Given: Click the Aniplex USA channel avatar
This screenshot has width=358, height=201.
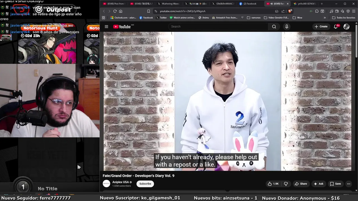Looking at the screenshot, I should tap(106, 184).
